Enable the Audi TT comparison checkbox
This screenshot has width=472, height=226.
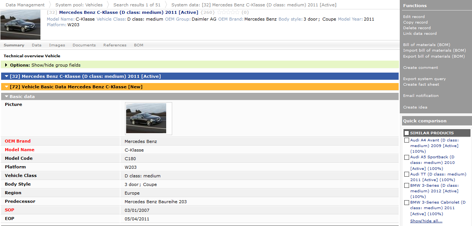[407, 174]
